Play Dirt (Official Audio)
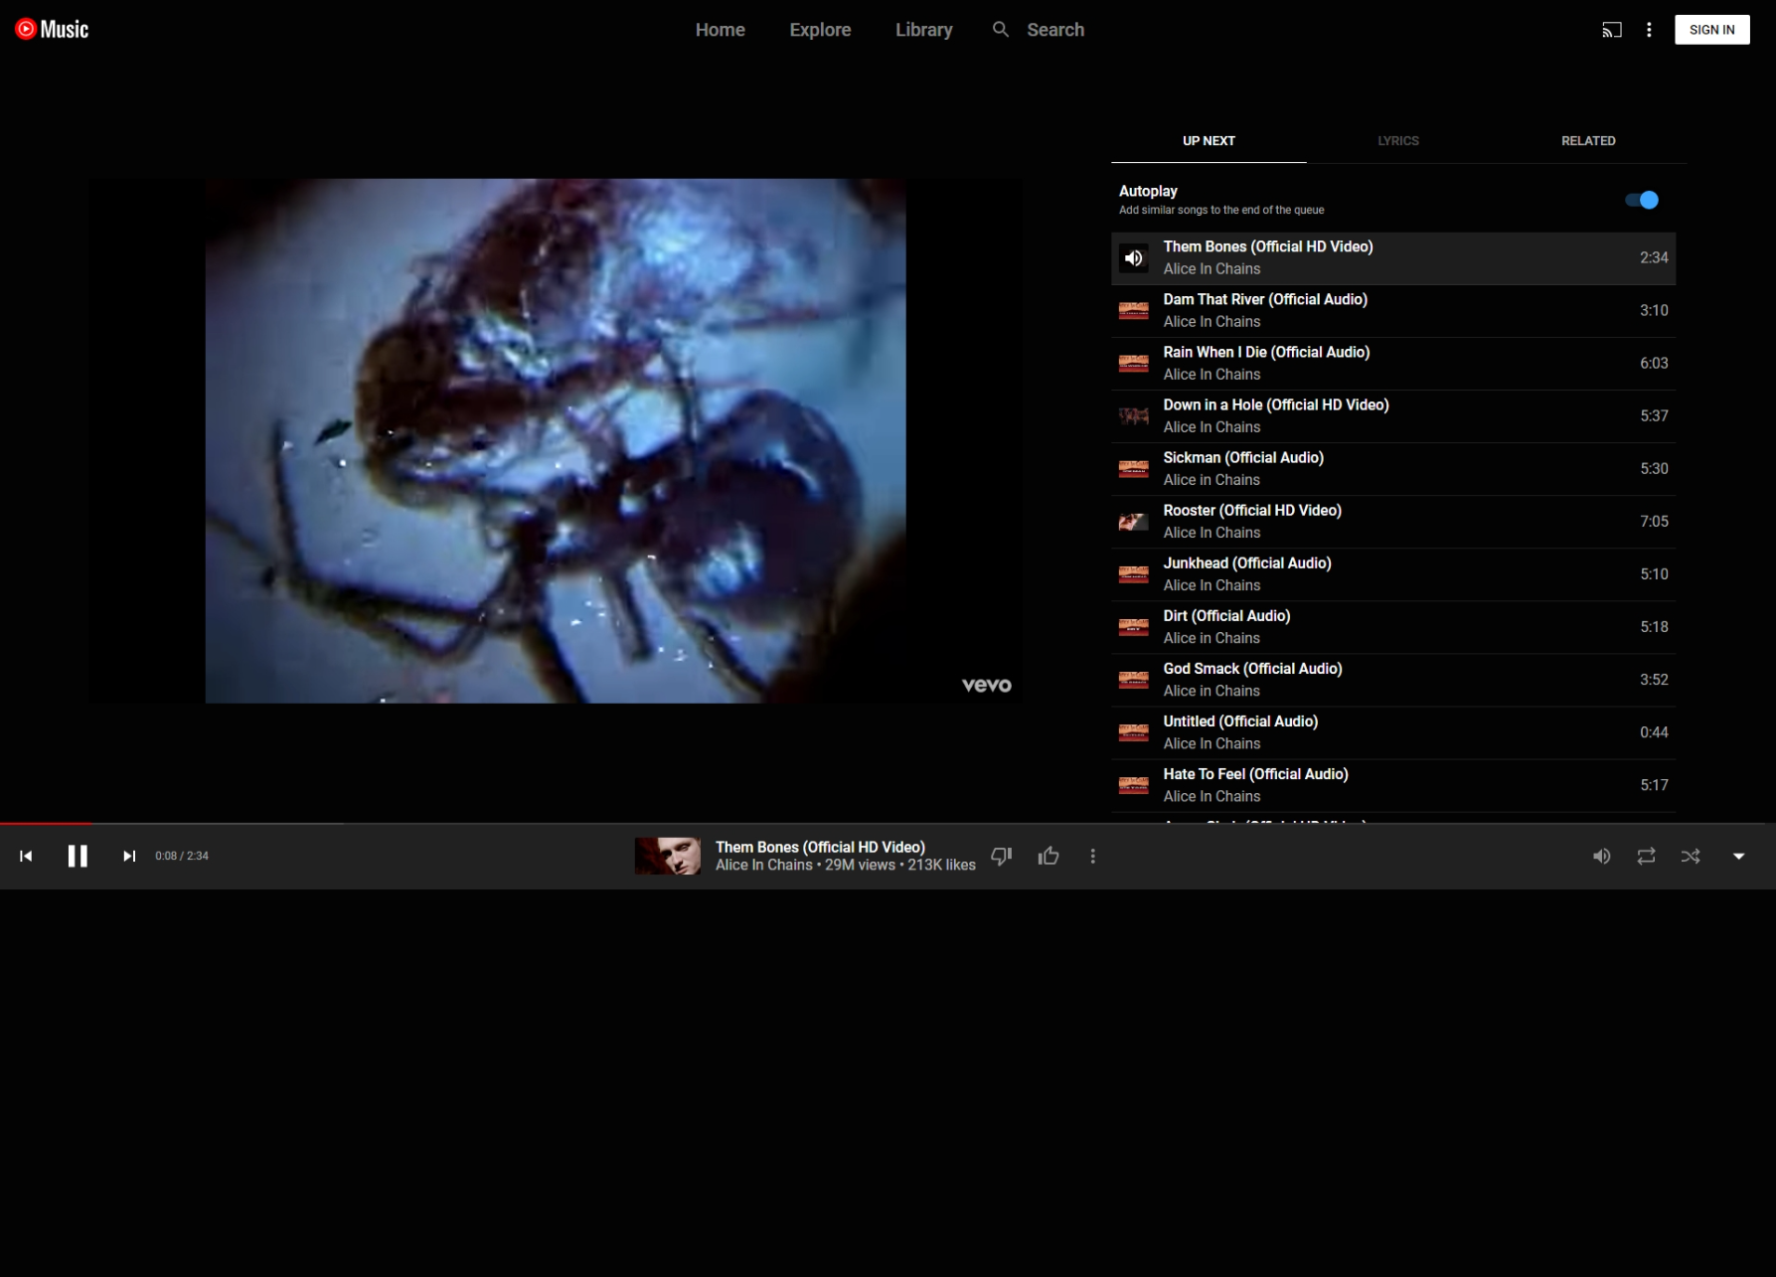The width and height of the screenshot is (1776, 1277). click(1392, 627)
